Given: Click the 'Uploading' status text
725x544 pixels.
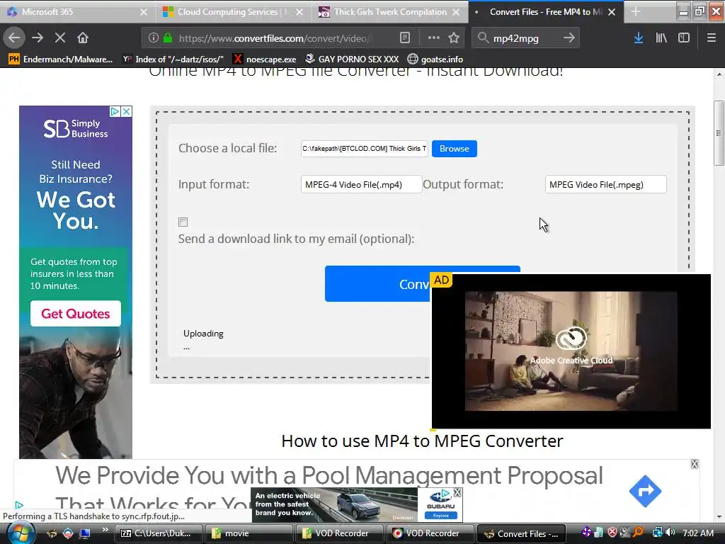Looking at the screenshot, I should (203, 334).
